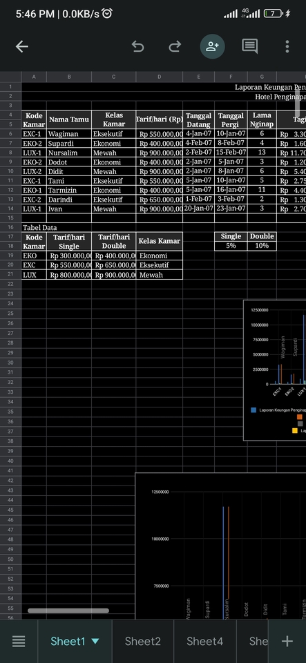
Task: Select the 'EKO' code cell in Tabel Data
Action: coord(34,256)
